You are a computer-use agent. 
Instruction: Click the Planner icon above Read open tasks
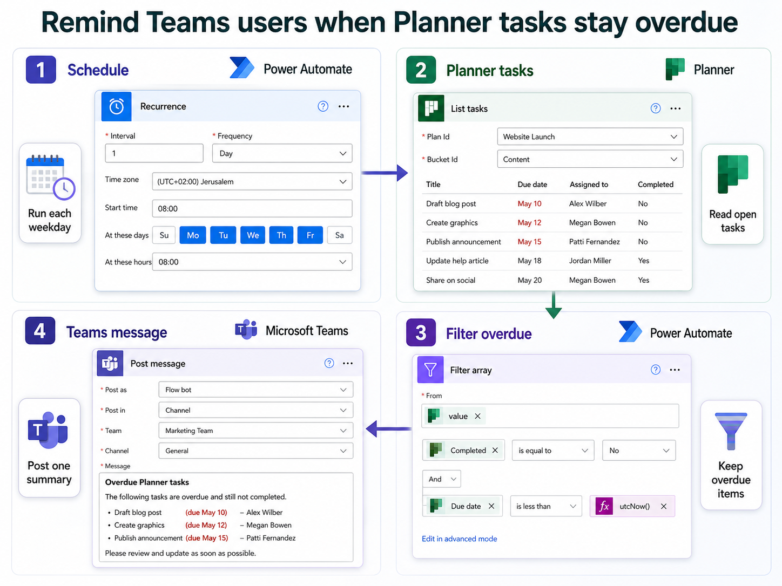[733, 174]
